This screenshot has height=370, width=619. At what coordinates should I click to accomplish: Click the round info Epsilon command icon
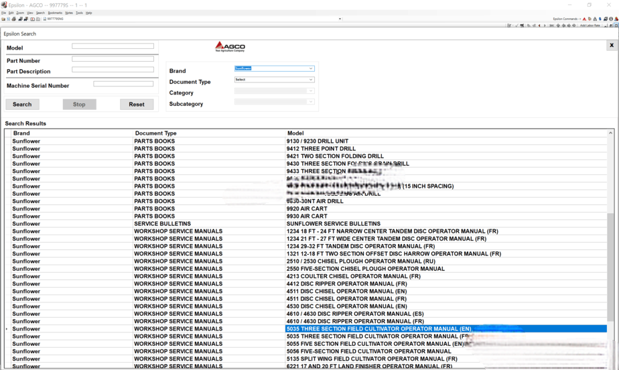coord(611,19)
